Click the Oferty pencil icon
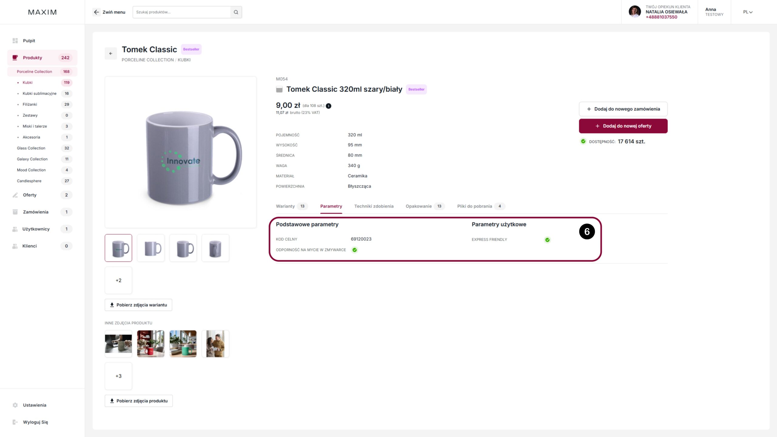 (x=15, y=195)
